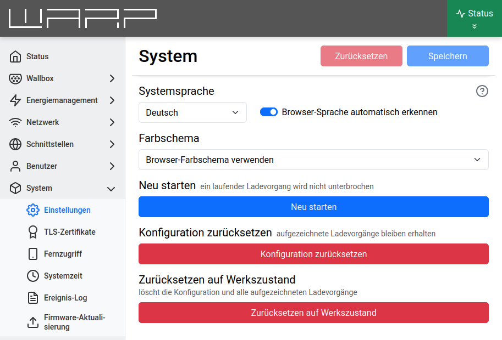Expand the Wallbox submenu chevron

pos(112,78)
